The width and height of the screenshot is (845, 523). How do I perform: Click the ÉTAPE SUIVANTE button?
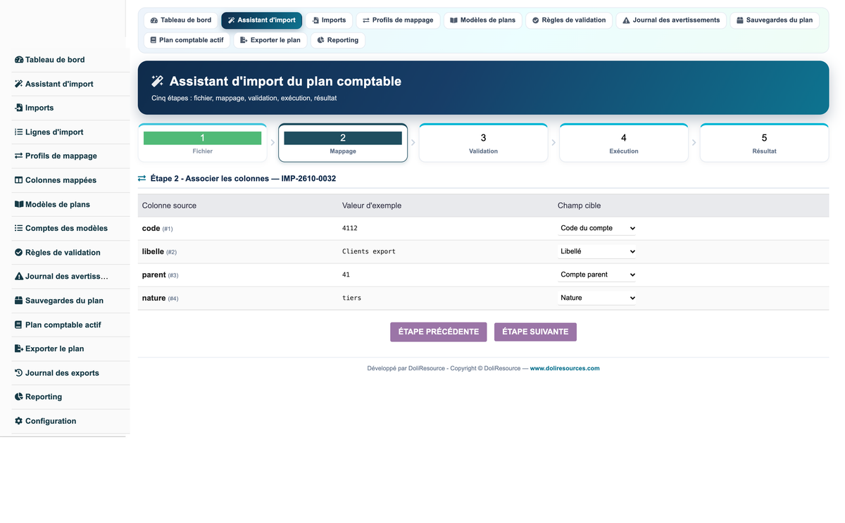[535, 332]
